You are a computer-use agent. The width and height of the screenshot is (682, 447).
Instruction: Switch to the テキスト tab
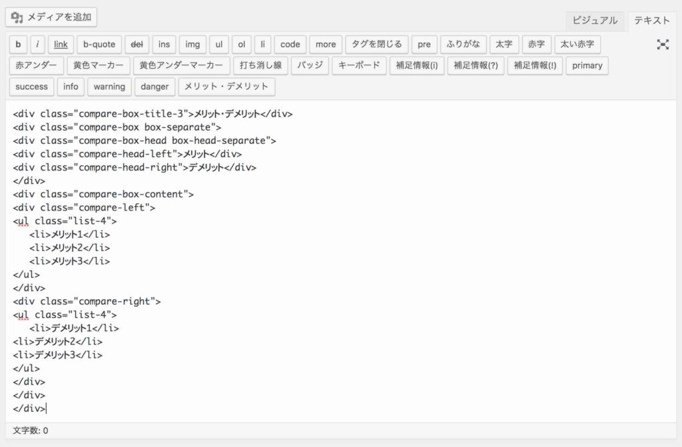pyautogui.click(x=651, y=21)
